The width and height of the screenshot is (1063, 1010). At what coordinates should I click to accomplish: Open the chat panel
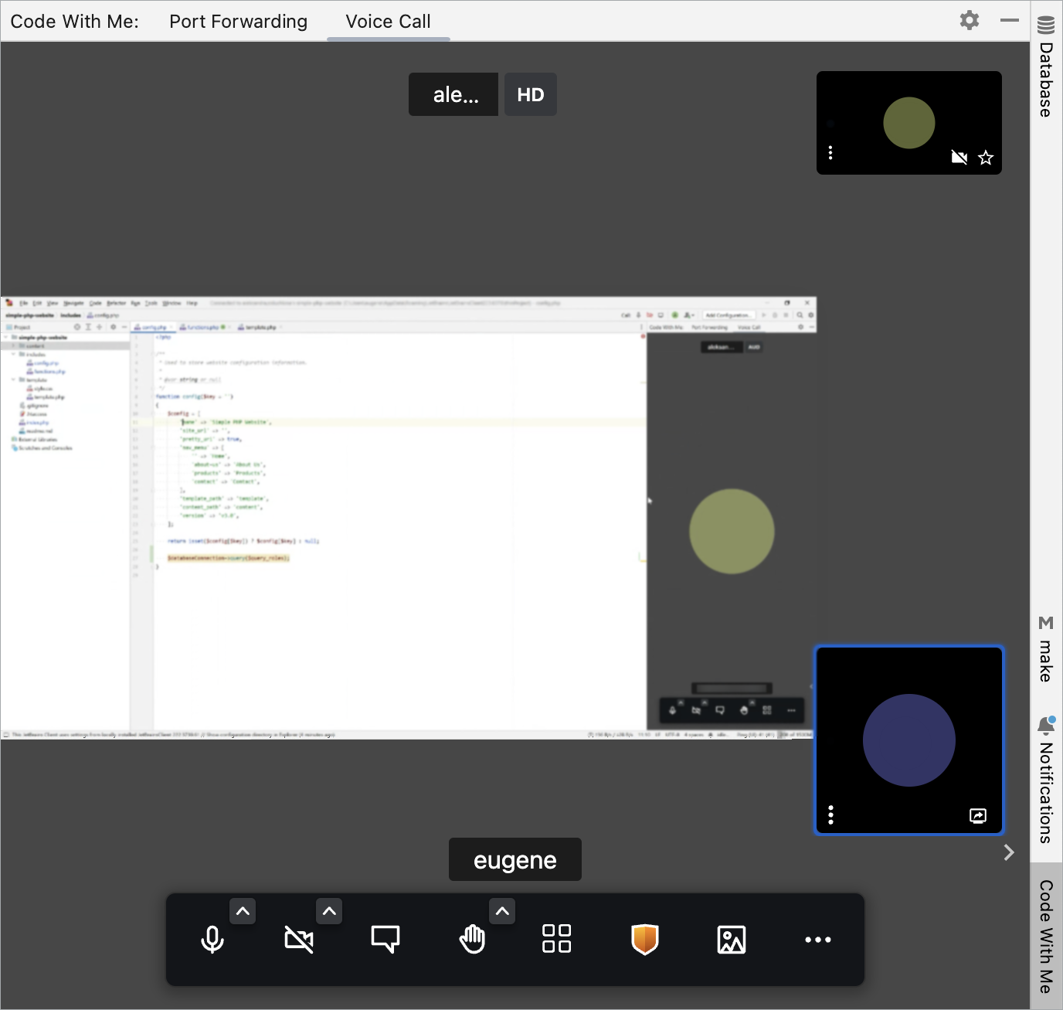pyautogui.click(x=385, y=939)
